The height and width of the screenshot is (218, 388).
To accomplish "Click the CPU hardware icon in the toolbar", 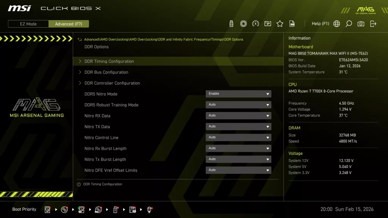I will [244, 23].
